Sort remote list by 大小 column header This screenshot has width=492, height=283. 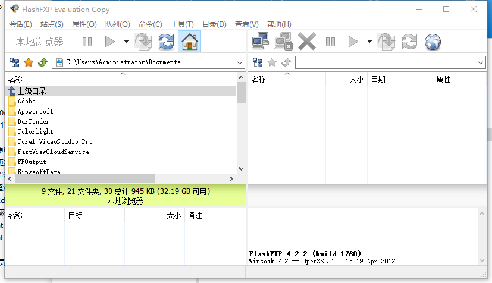346,79
